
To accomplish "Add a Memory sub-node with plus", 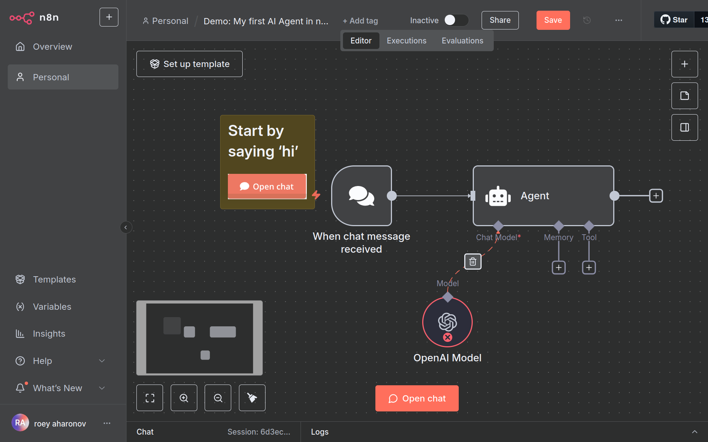I will point(559,267).
